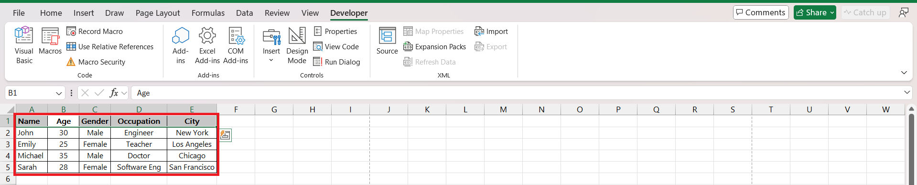Select column header G
Viewport: 917px width, 185px height.
[274, 109]
